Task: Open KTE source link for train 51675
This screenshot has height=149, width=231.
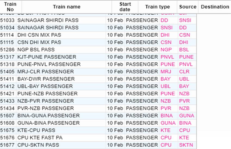Action: pyautogui.click(x=166, y=130)
